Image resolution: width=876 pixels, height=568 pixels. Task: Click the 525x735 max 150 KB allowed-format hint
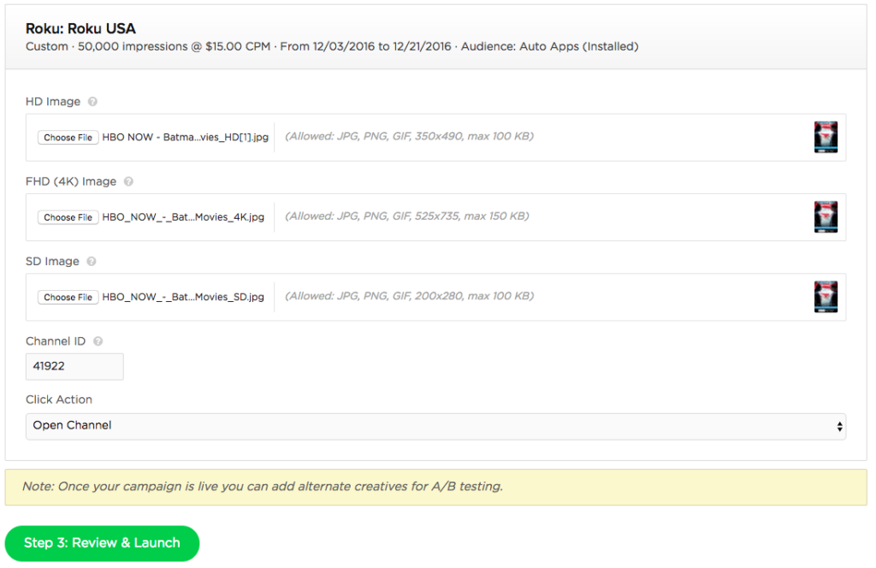point(407,216)
